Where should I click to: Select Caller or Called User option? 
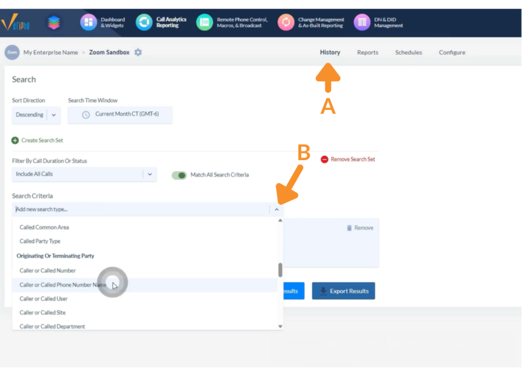pyautogui.click(x=43, y=299)
